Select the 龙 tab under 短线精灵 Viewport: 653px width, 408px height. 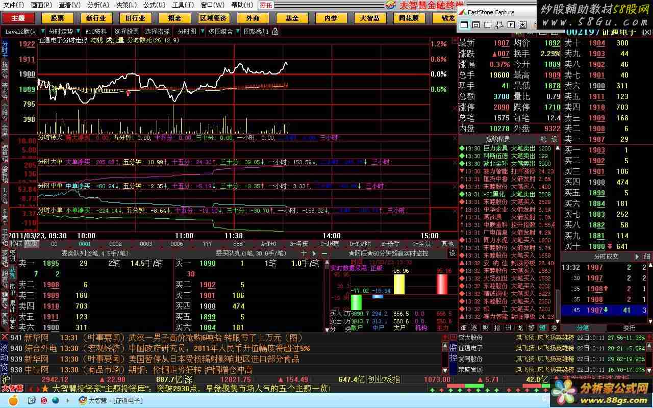click(520, 328)
